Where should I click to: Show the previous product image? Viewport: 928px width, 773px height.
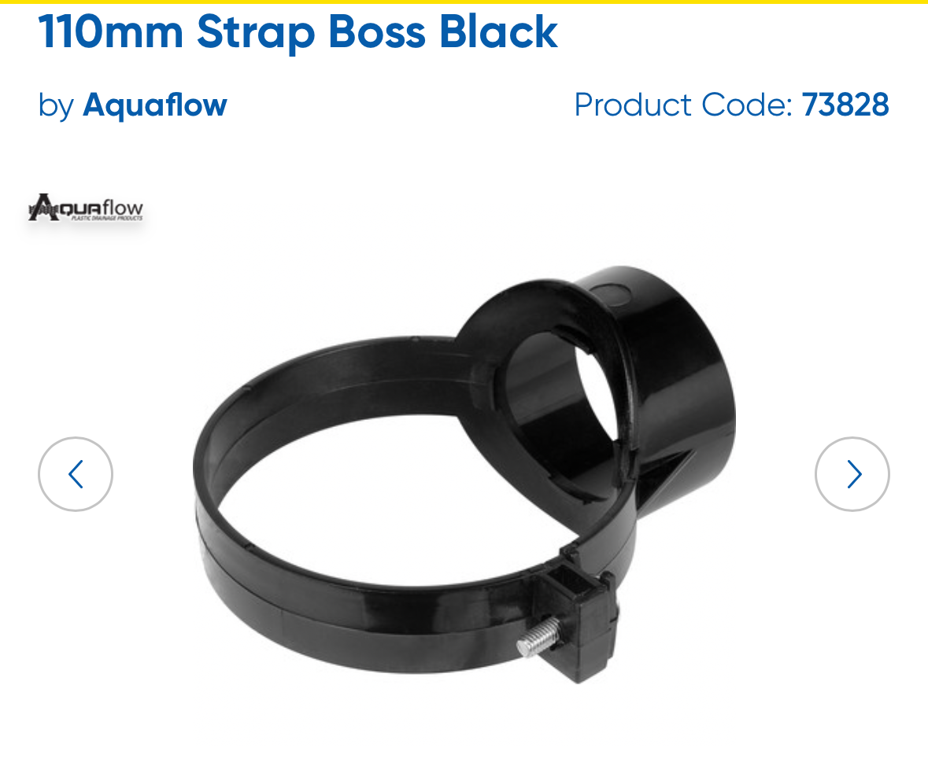[75, 473]
